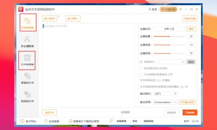Image resolution: width=217 pixels, height=130 pixels.
Task: Expand the 插入停顿 options
Action: 73,18
